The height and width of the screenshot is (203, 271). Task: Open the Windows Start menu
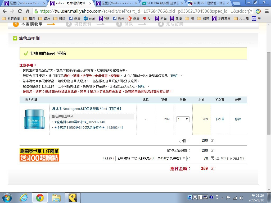point(7,198)
